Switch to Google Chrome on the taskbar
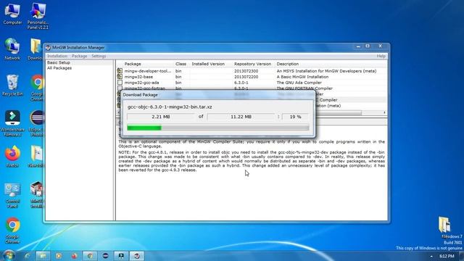464x261 pixels. 90,256
